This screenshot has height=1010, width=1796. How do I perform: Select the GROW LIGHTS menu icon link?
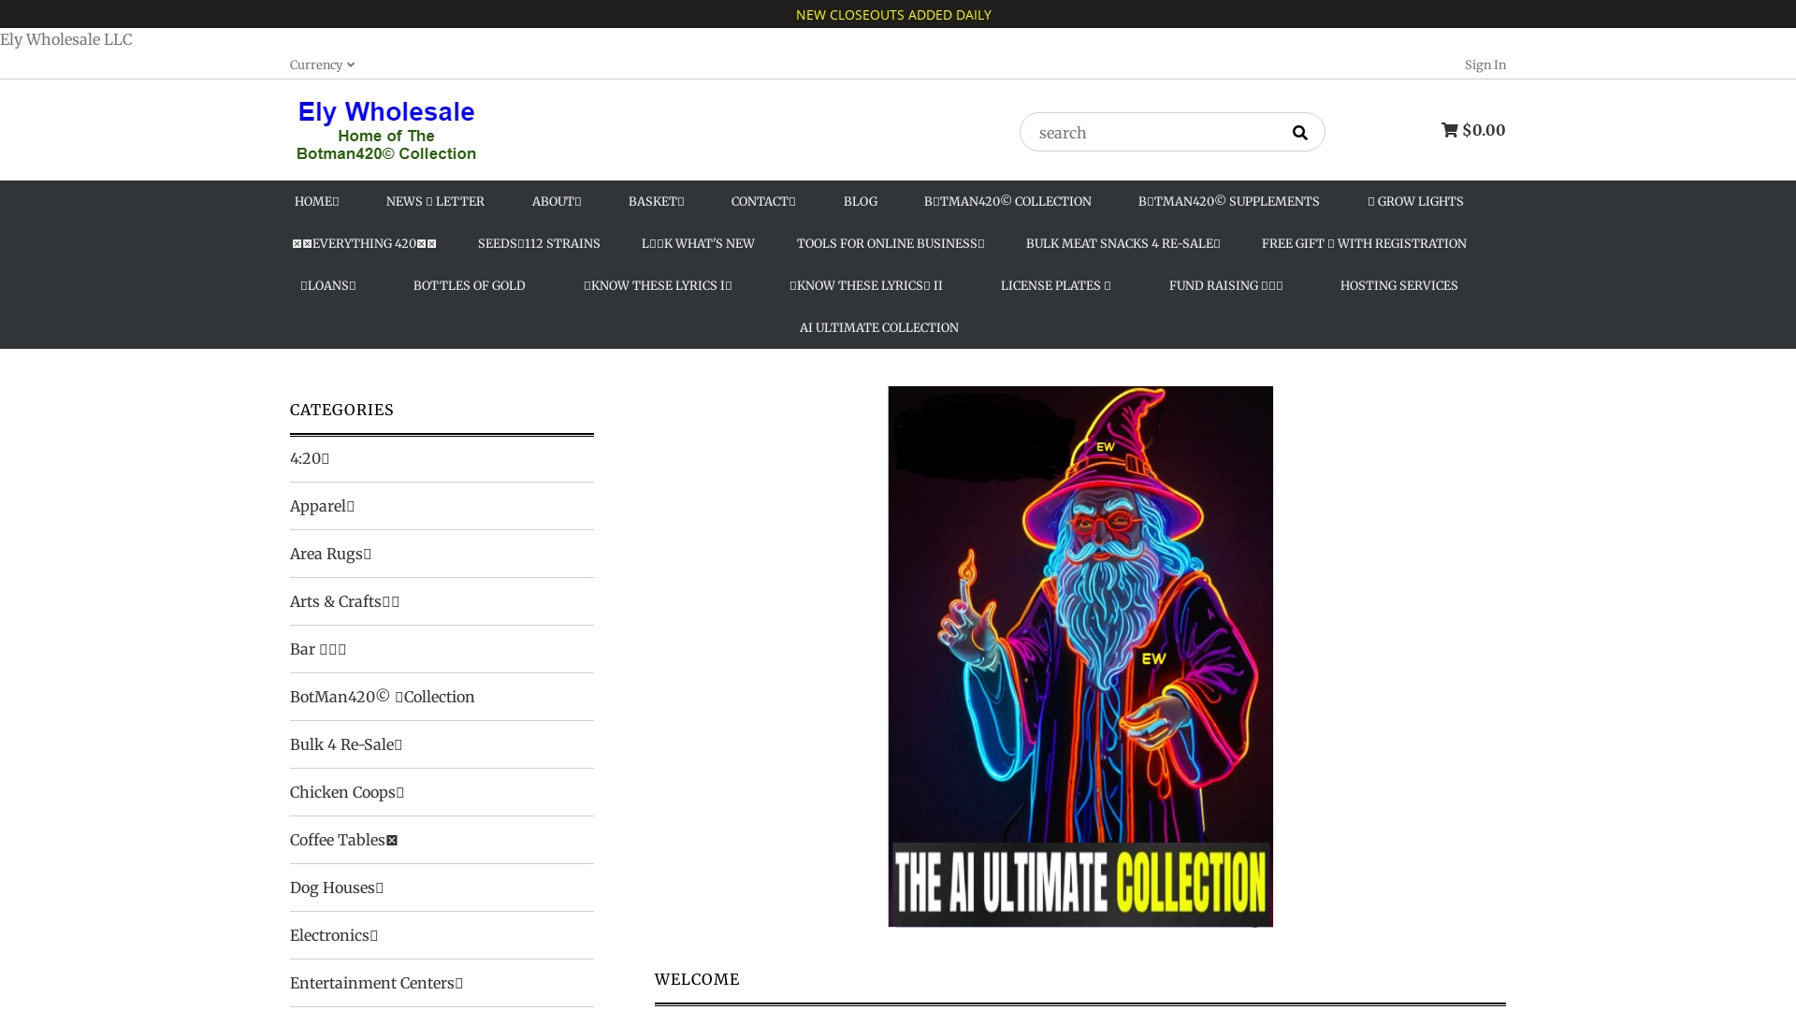coord(1414,201)
